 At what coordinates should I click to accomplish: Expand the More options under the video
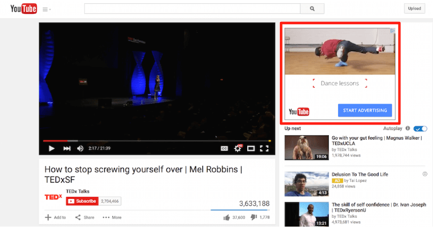tap(112, 217)
